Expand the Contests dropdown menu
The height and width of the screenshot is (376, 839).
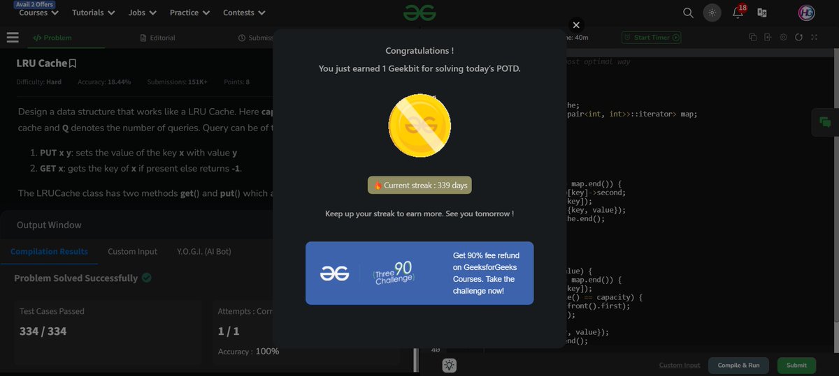[244, 13]
